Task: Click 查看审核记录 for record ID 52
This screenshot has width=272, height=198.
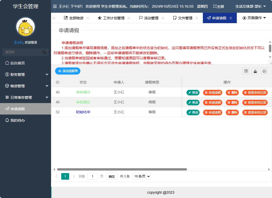Action: tap(255, 112)
